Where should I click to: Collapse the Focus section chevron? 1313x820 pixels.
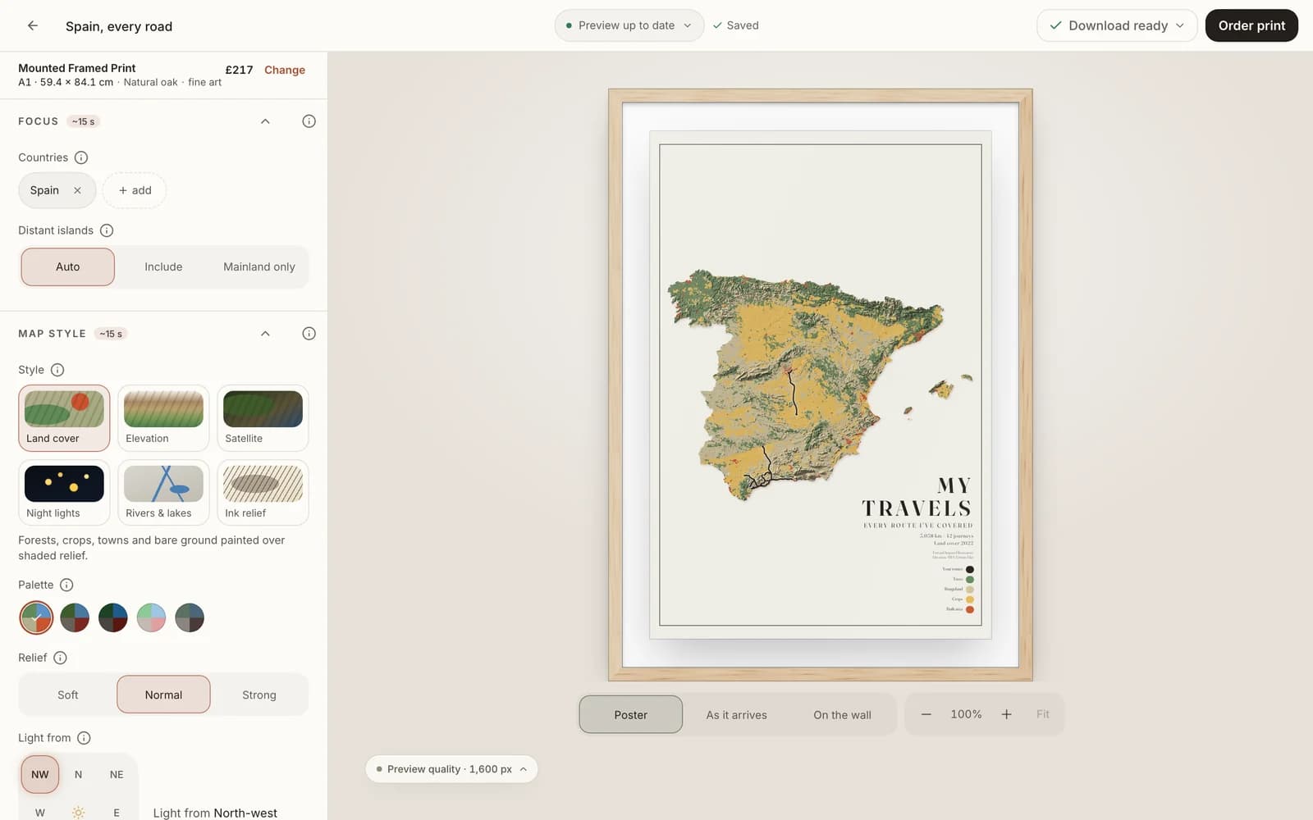pos(265,121)
